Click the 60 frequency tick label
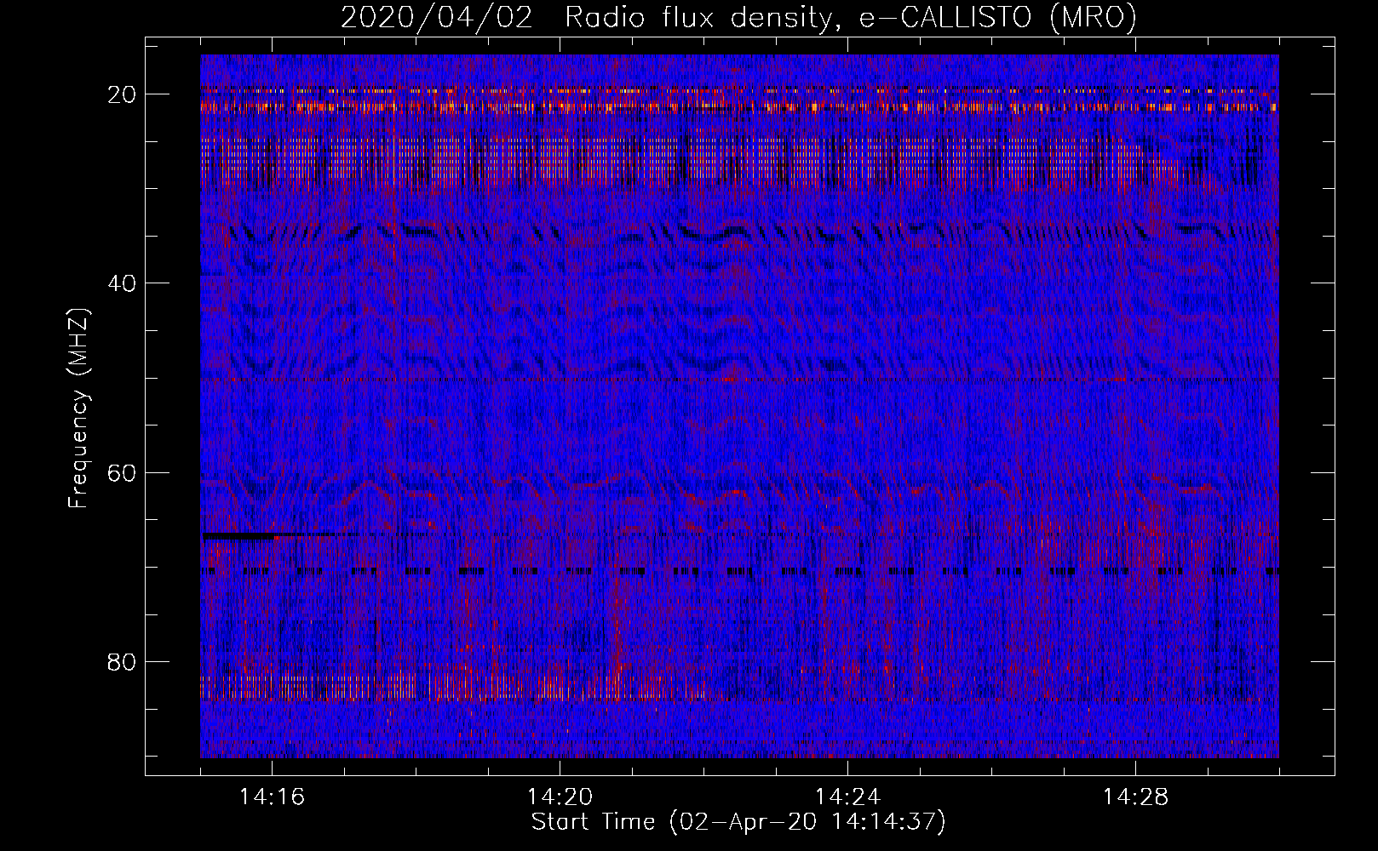This screenshot has height=851, width=1378. point(122,472)
